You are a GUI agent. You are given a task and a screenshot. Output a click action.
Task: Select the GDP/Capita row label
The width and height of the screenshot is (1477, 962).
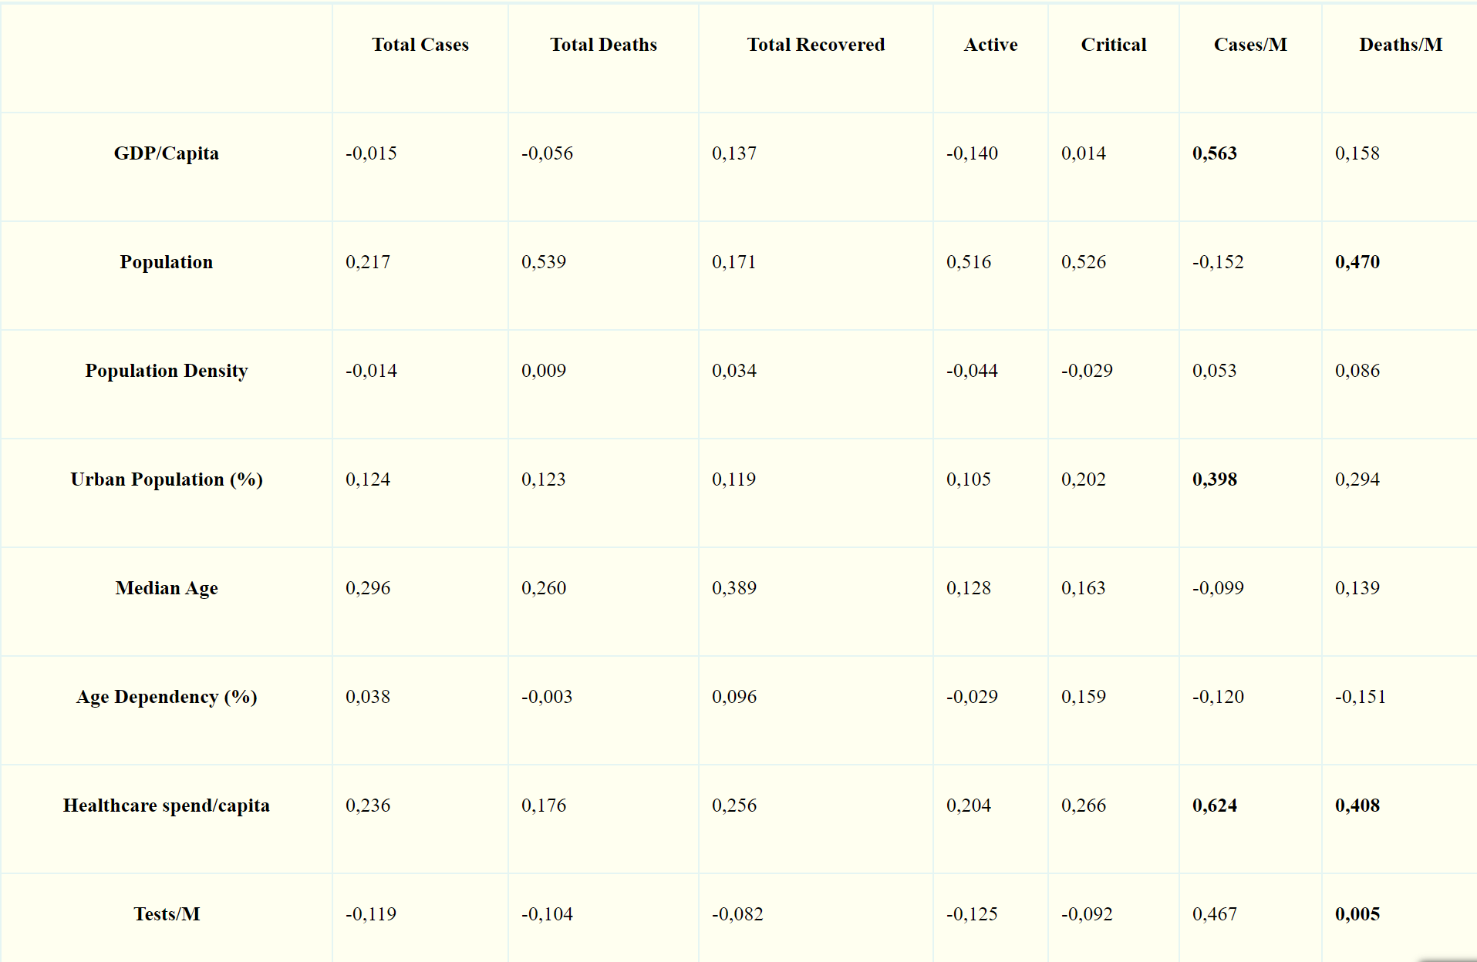point(167,153)
